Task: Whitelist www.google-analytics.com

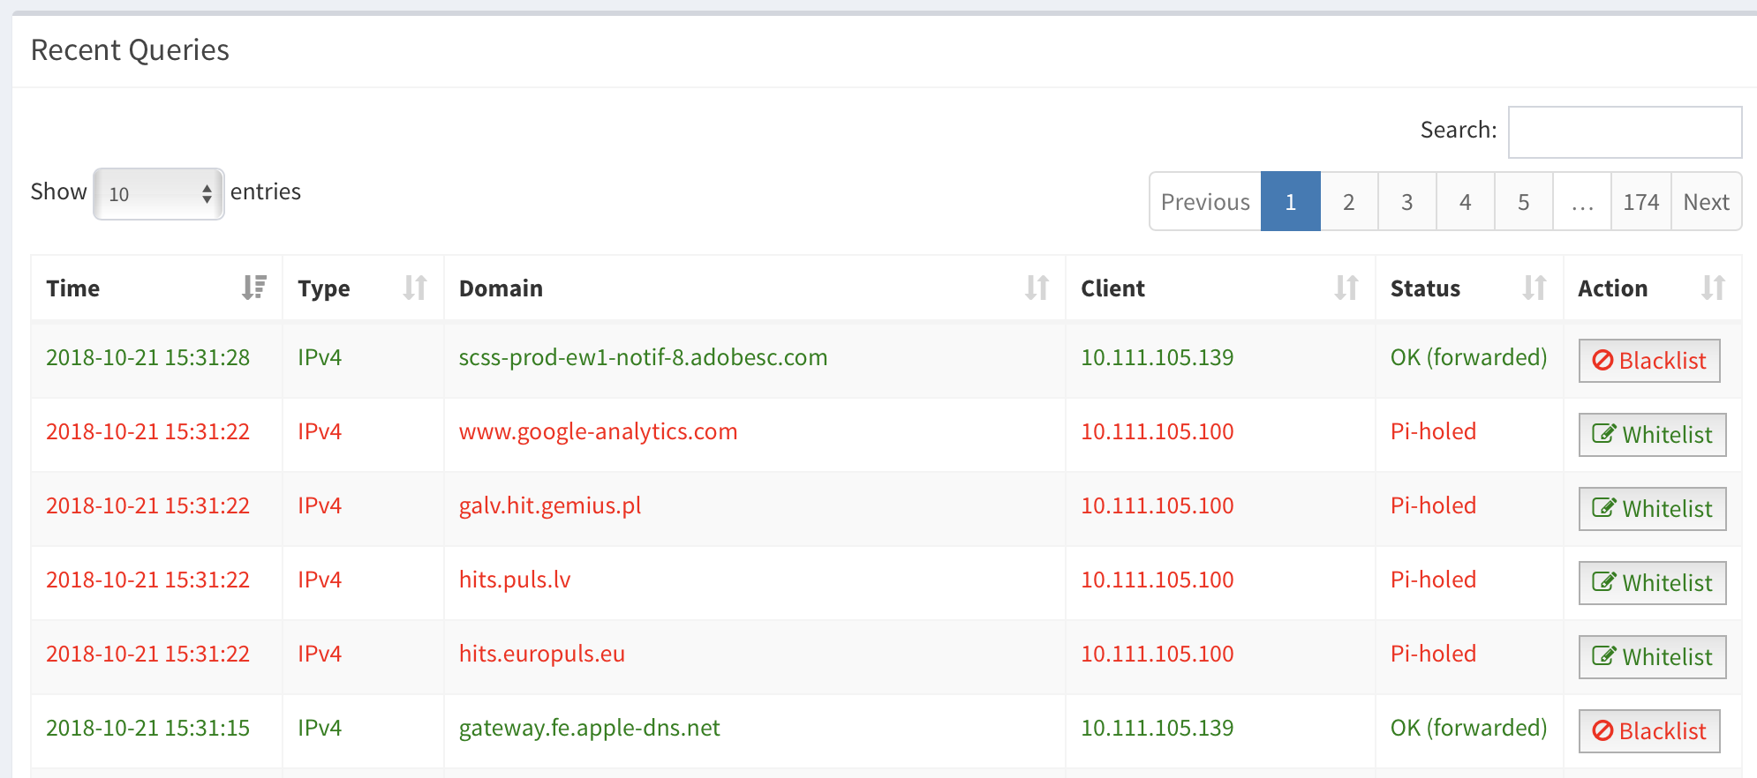Action: coord(1652,435)
